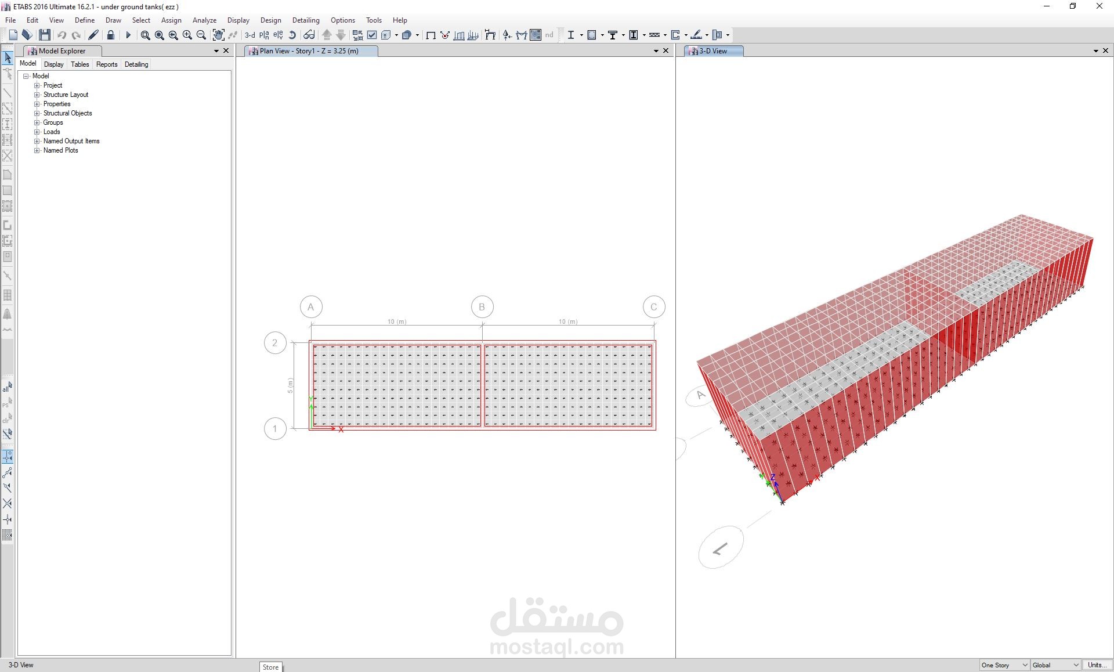Expand the Project tree node
The width and height of the screenshot is (1114, 672).
click(37, 85)
